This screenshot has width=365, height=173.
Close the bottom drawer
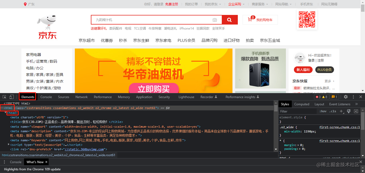[360, 162]
